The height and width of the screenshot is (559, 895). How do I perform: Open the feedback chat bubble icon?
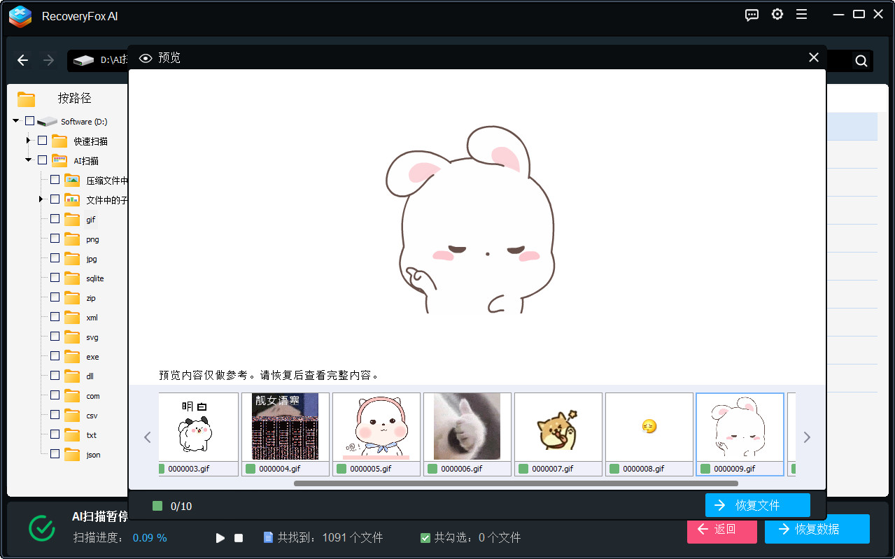752,15
